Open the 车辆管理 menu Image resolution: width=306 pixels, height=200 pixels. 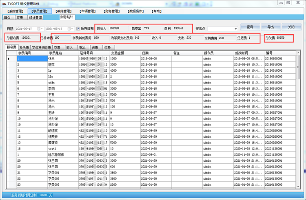(88, 11)
